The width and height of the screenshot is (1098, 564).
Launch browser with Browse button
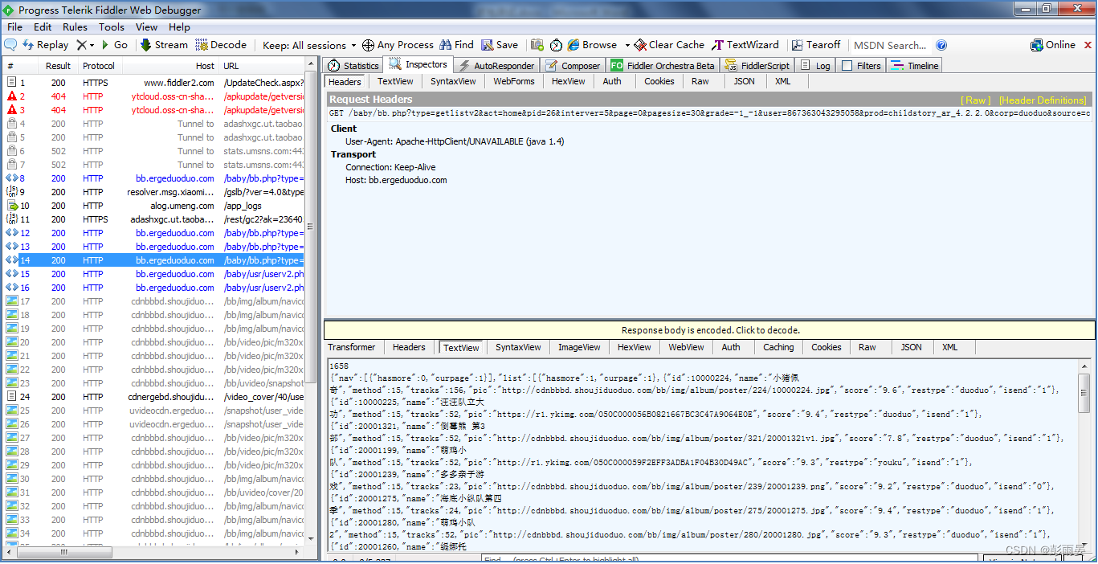[592, 45]
